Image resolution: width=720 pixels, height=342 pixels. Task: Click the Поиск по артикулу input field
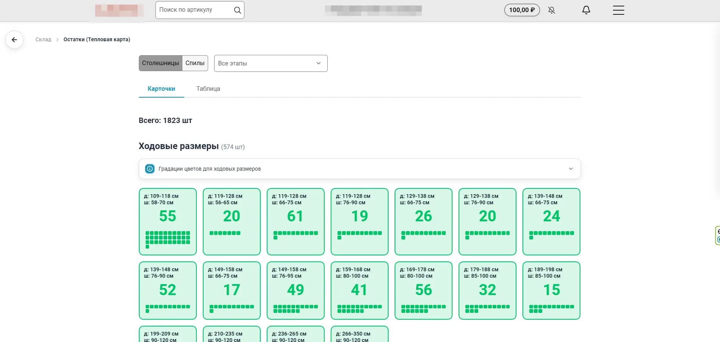(193, 10)
